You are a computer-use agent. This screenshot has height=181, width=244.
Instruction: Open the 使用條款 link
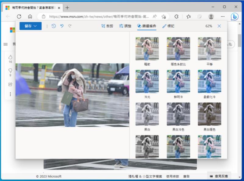tap(173, 176)
